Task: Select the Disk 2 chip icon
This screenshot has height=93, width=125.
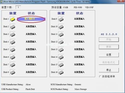Action: click(x=13, y=27)
